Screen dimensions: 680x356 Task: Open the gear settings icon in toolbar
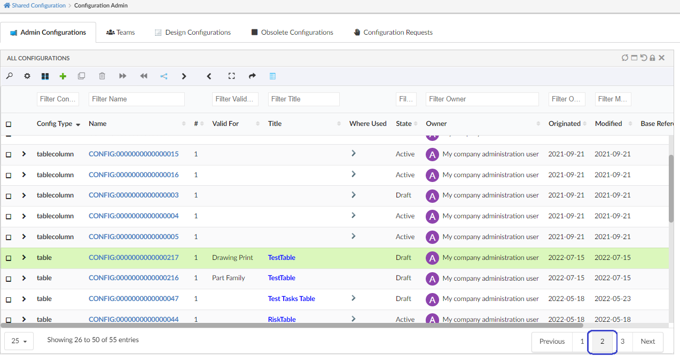click(x=27, y=76)
